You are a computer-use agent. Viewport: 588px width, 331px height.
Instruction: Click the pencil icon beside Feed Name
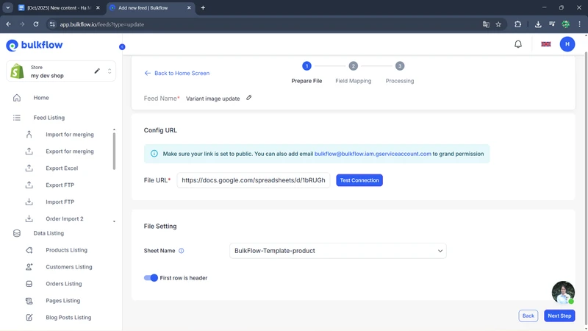(x=249, y=98)
